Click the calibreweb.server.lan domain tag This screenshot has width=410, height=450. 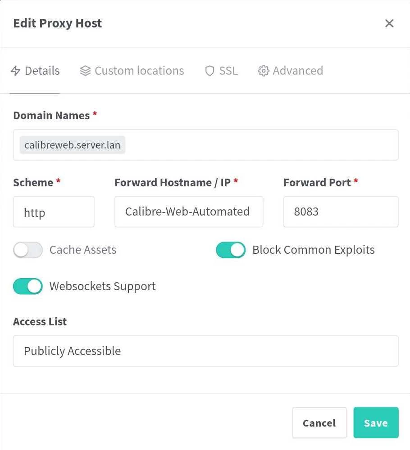73,145
